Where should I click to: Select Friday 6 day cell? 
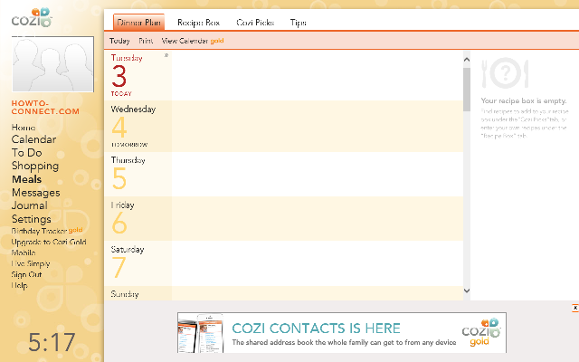pyautogui.click(x=138, y=219)
